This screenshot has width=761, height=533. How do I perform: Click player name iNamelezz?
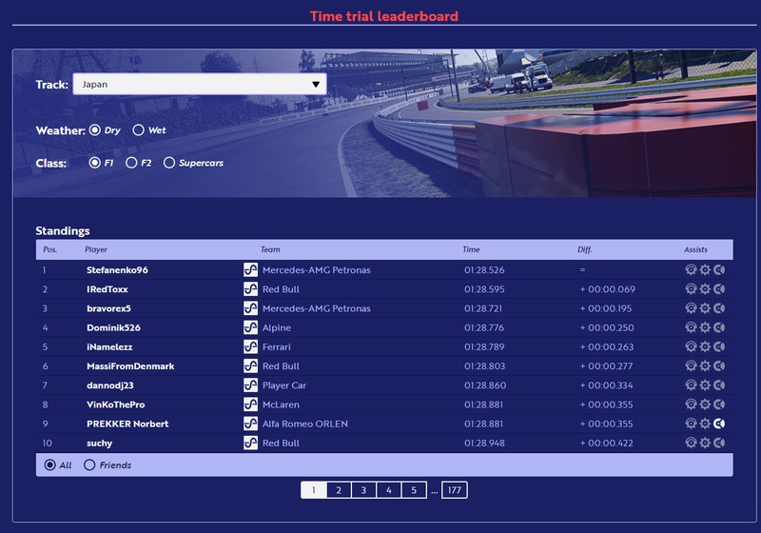(x=109, y=346)
